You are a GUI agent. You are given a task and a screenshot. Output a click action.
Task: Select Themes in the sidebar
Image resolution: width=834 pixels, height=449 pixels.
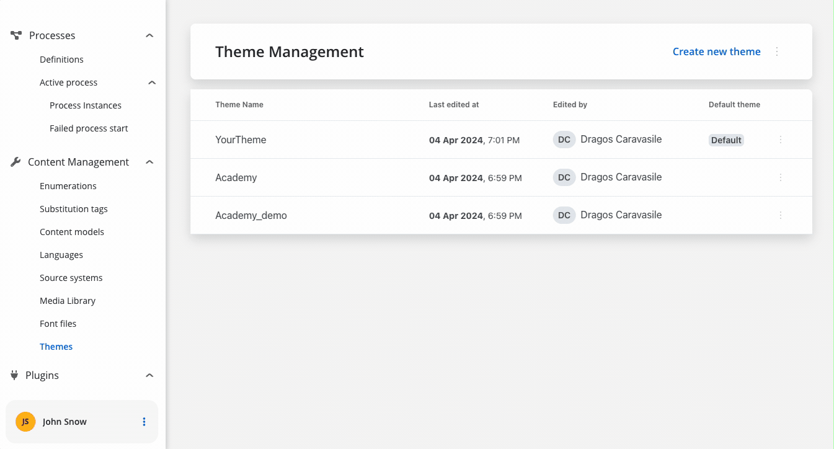click(x=56, y=347)
